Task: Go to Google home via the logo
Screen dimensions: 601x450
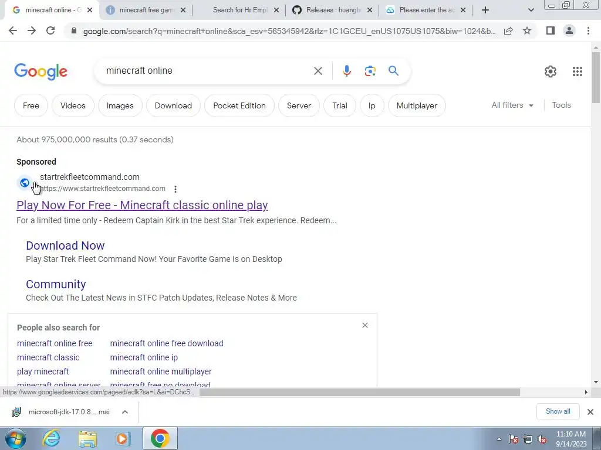Action: click(x=40, y=71)
